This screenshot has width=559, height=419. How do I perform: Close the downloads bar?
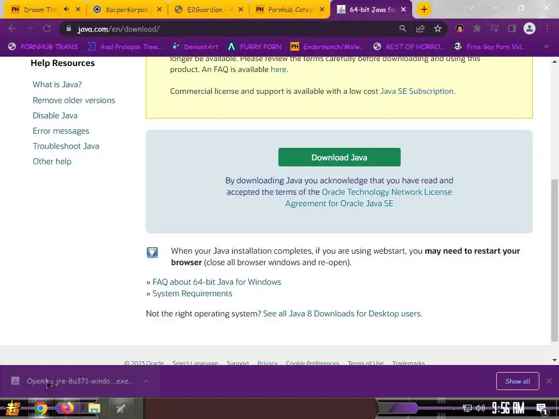549,381
